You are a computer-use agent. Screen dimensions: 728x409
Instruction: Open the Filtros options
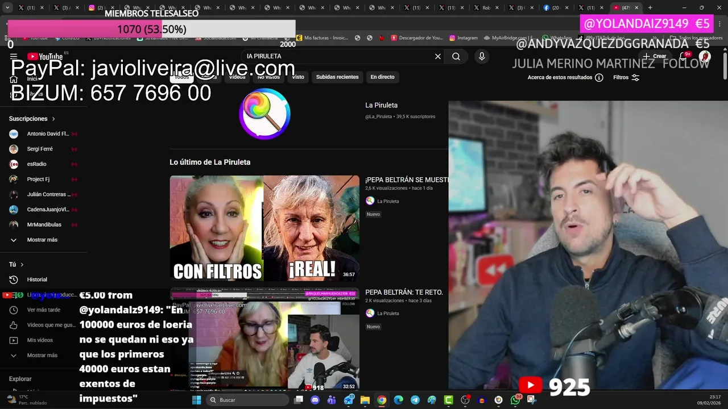point(626,77)
